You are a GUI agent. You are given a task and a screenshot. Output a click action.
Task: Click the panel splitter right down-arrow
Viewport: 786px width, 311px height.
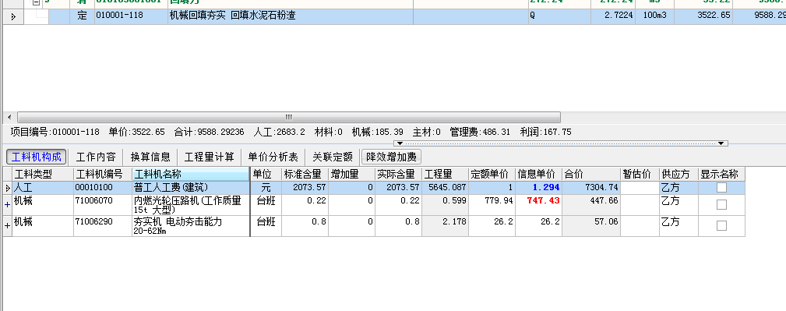pyautogui.click(x=721, y=143)
